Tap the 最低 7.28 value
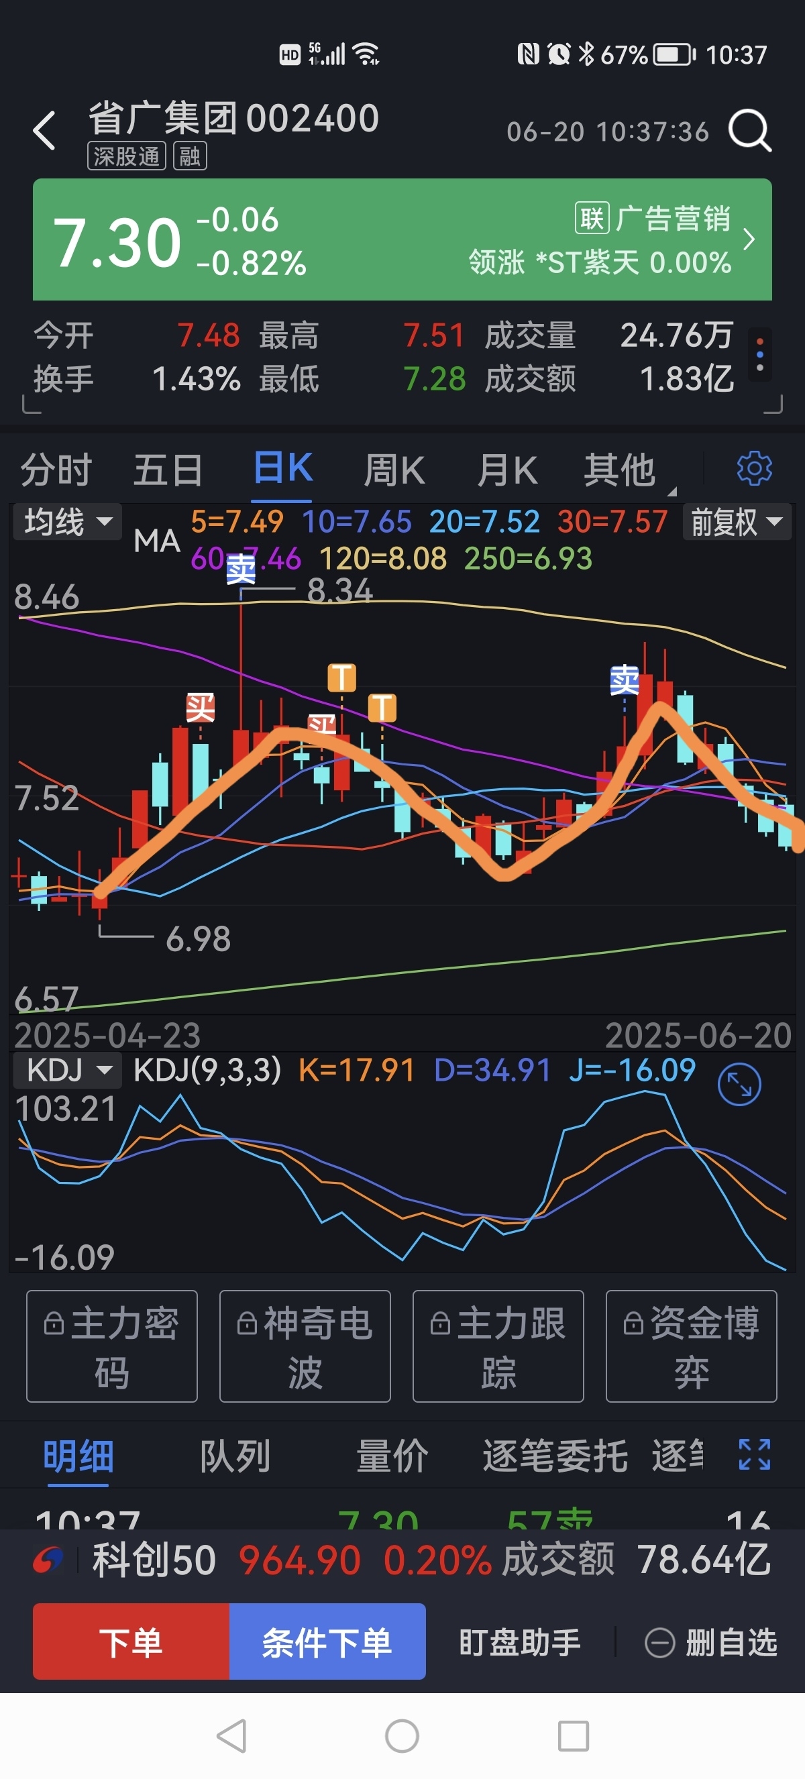The height and width of the screenshot is (1779, 805). click(434, 379)
